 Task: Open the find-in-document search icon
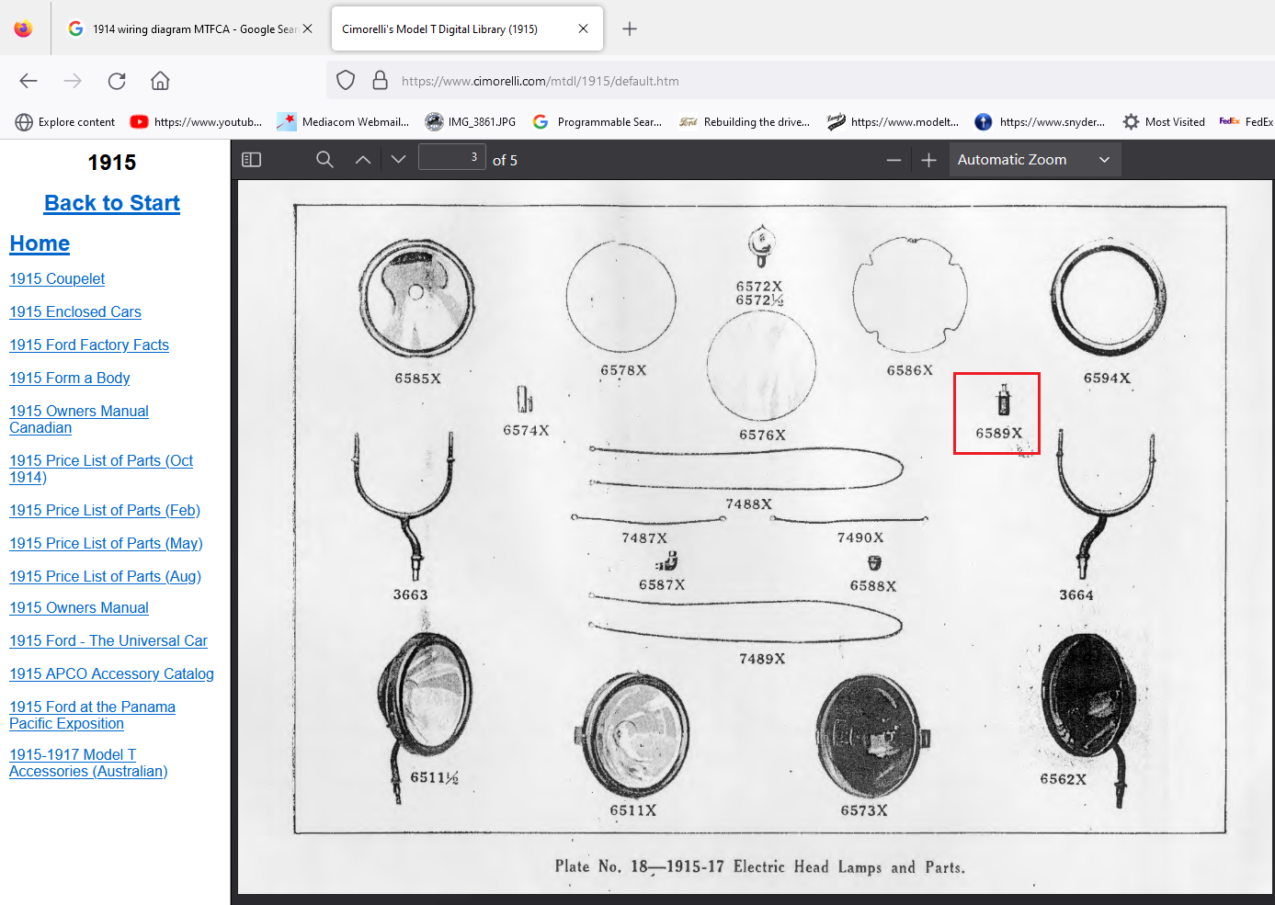(324, 160)
